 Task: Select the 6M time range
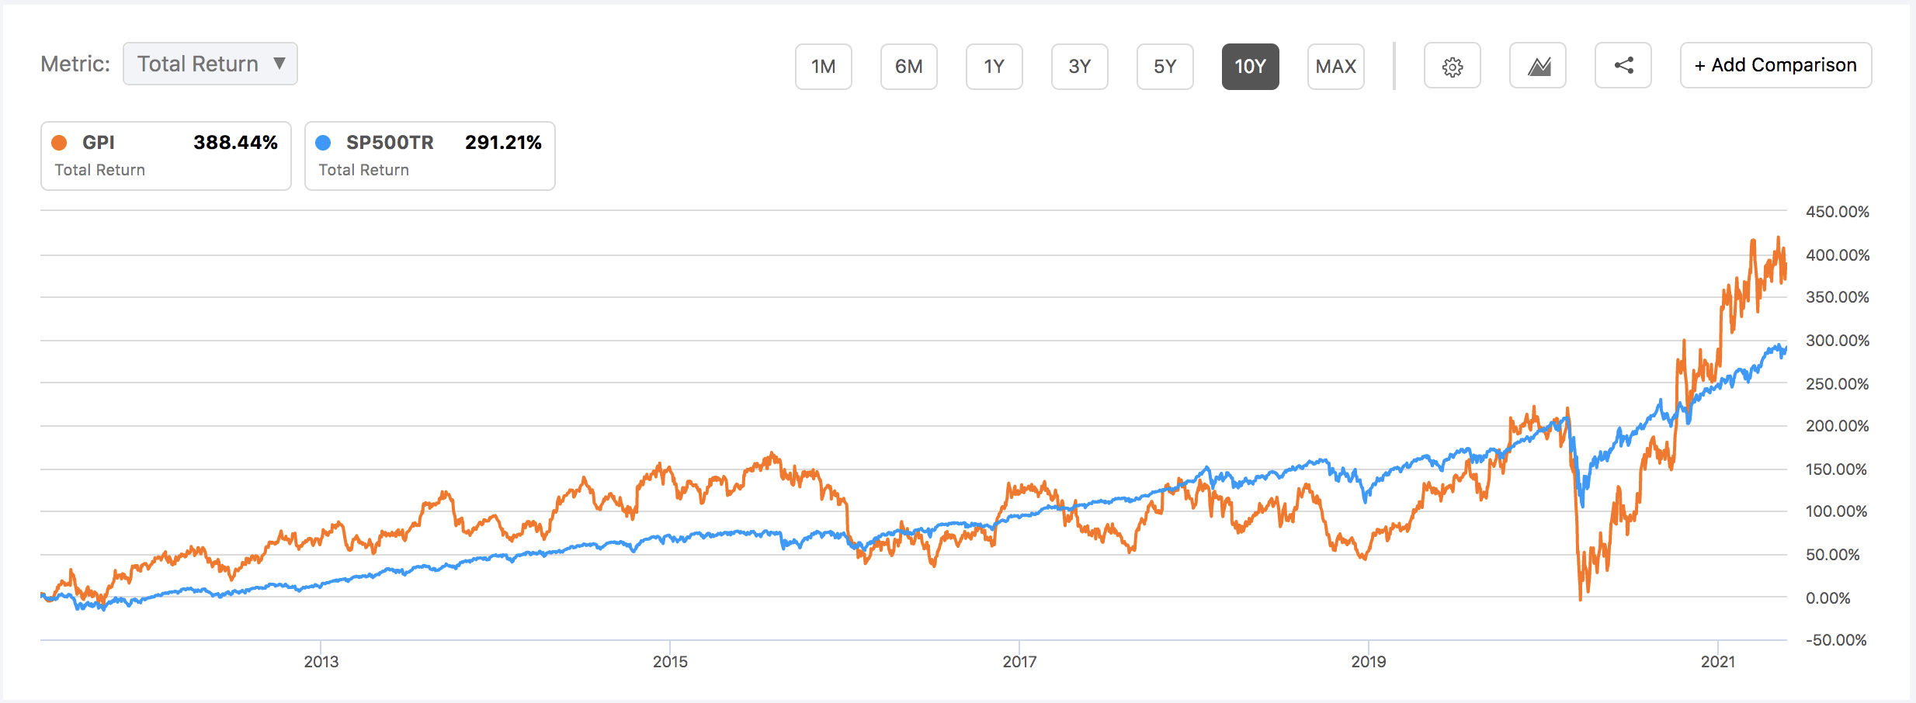909,67
